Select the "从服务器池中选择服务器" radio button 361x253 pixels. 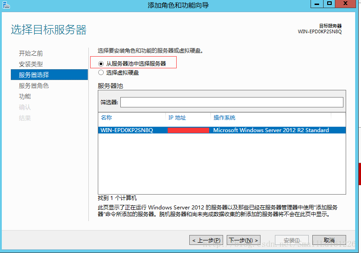tap(101, 64)
